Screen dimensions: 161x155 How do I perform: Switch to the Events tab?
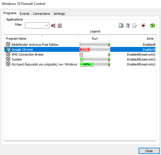pos(25,14)
